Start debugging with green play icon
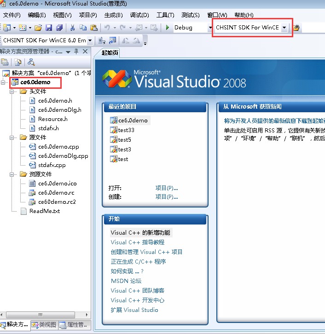The image size is (325, 334). coord(168,28)
